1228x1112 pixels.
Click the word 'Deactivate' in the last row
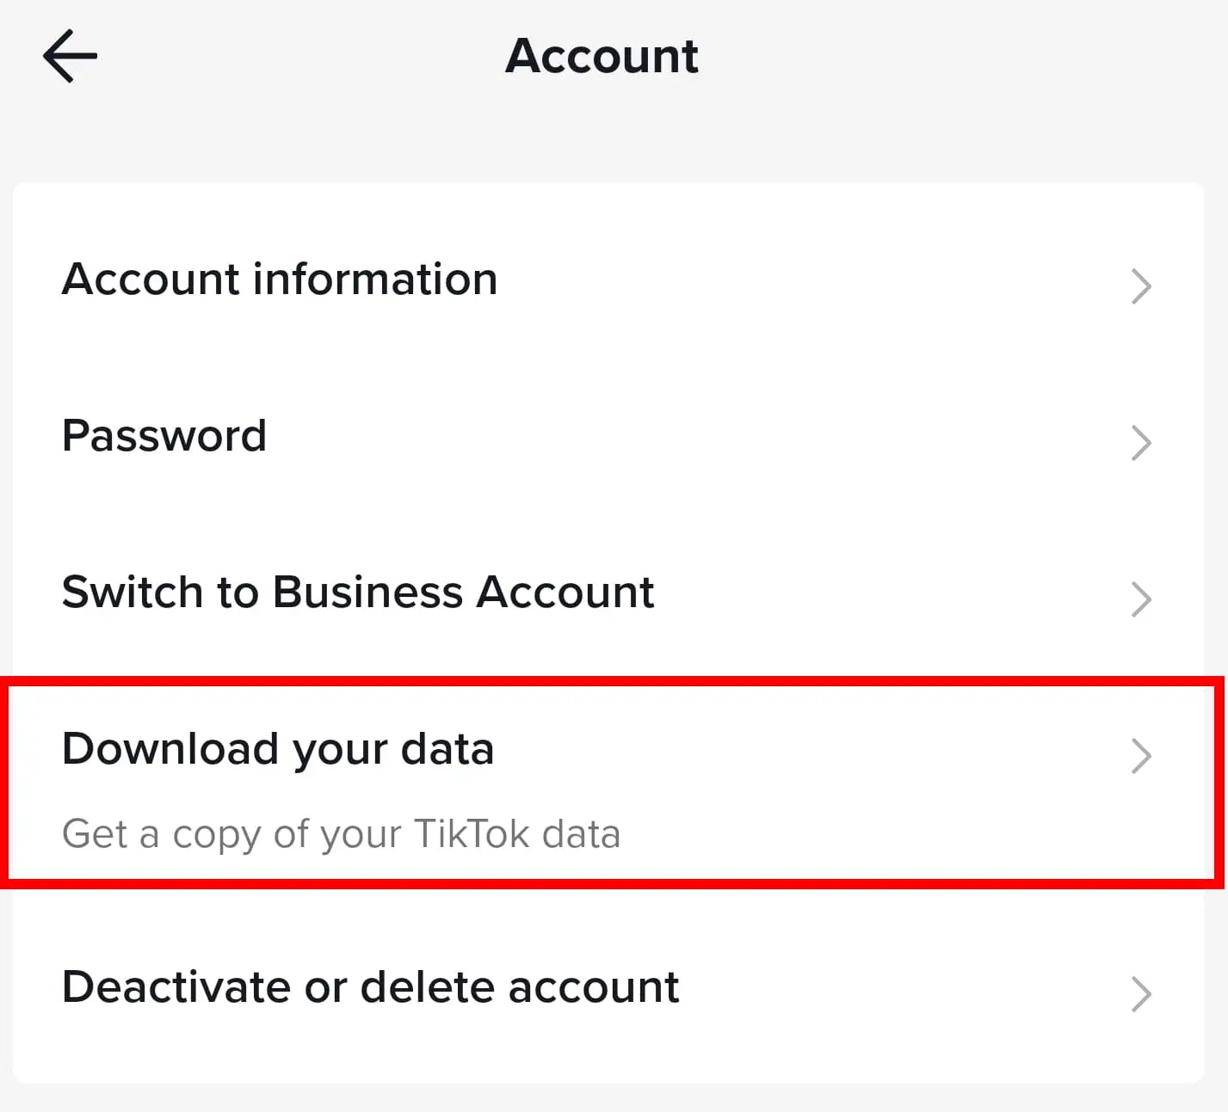click(x=176, y=987)
